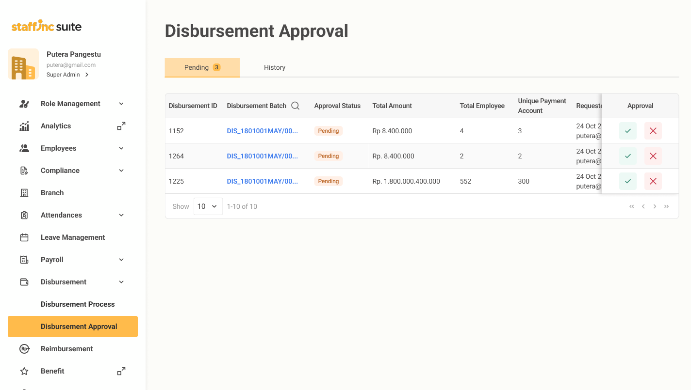
Task: Click the Benefit external link icon
Action: coord(121,371)
